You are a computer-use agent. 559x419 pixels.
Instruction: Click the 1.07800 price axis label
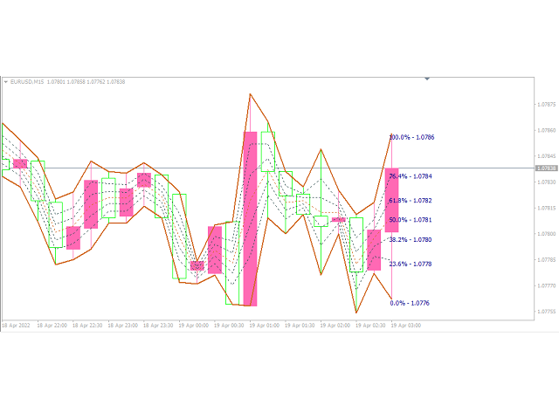(547, 234)
